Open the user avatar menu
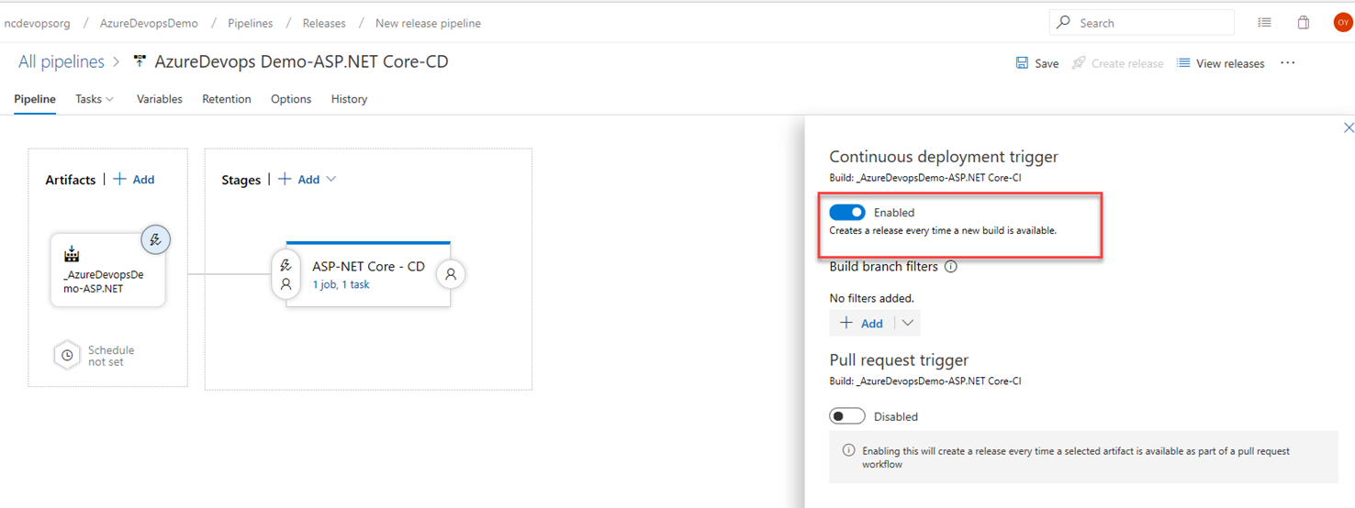 (1342, 23)
